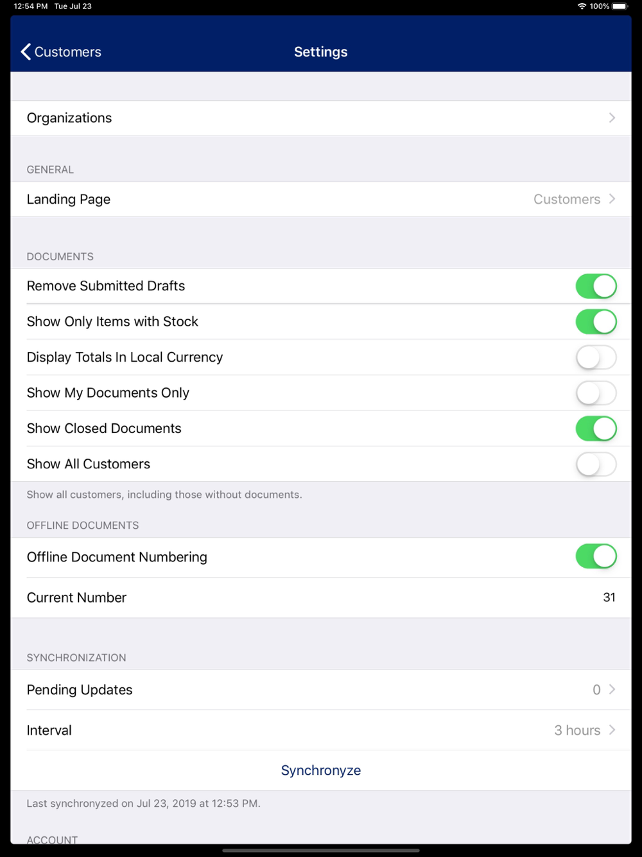Open Organizations via its chevron icon
Viewport: 642px width, 857px height.
pyautogui.click(x=612, y=118)
